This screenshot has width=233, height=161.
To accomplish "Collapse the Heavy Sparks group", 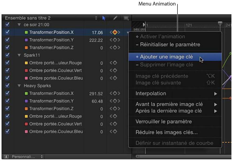I will coord(19,86).
